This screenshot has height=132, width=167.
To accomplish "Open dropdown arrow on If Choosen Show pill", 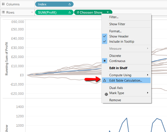I will [108, 12].
